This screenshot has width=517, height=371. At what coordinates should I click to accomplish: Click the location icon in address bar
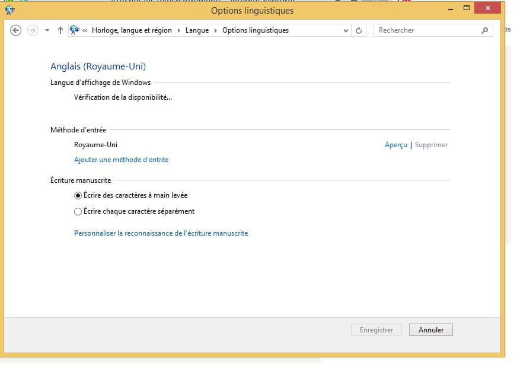tap(75, 30)
